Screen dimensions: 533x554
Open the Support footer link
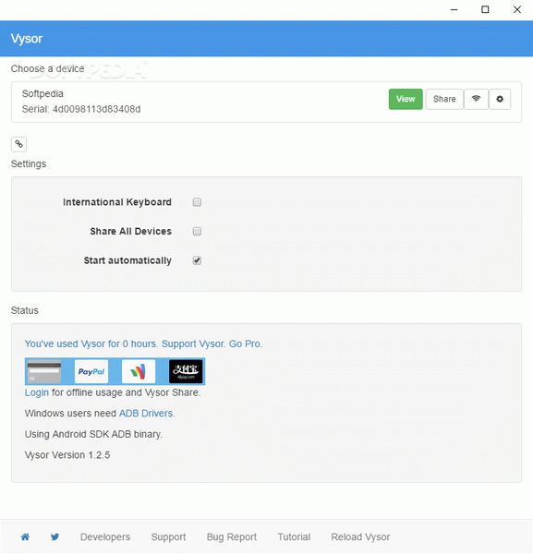[168, 537]
